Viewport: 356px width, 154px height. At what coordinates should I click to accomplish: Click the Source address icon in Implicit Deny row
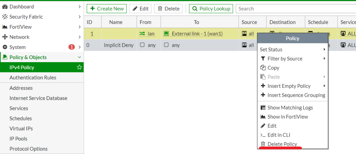pos(244,45)
